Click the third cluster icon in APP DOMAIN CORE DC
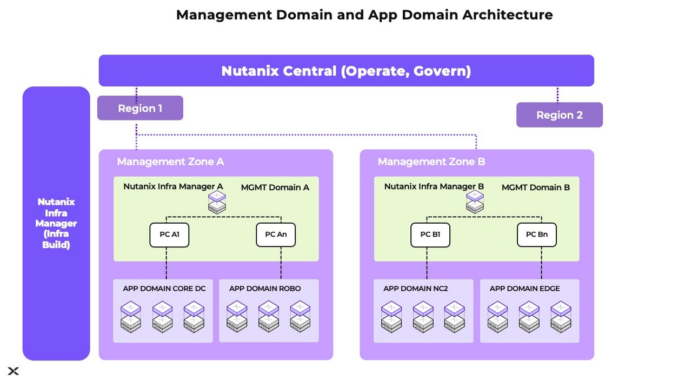Screen dimensions: 692x382 193,316
